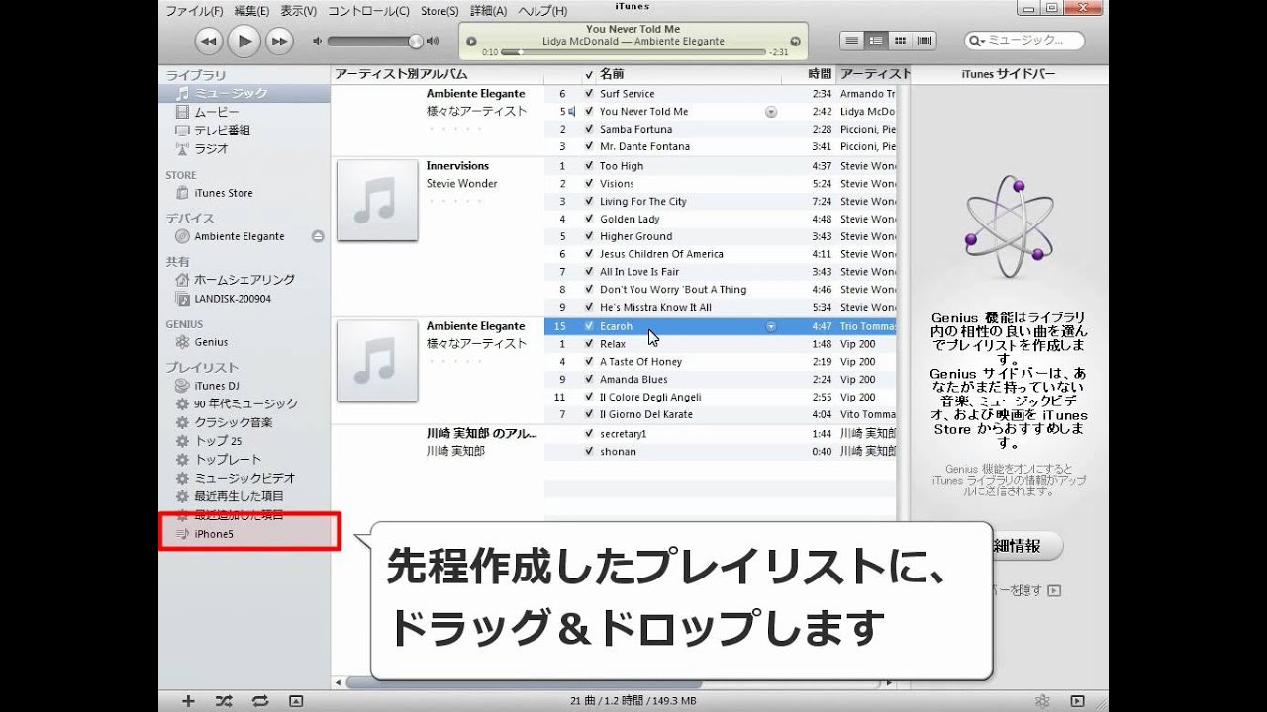This screenshot has width=1267, height=712.
Task: Toggle repeat in the bottom bar
Action: (260, 701)
